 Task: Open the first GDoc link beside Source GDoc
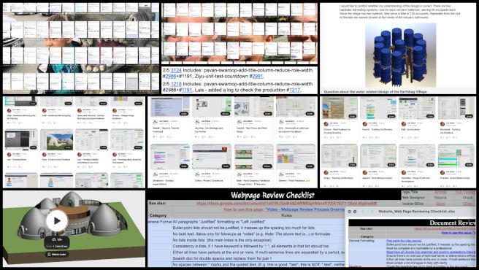440,204
